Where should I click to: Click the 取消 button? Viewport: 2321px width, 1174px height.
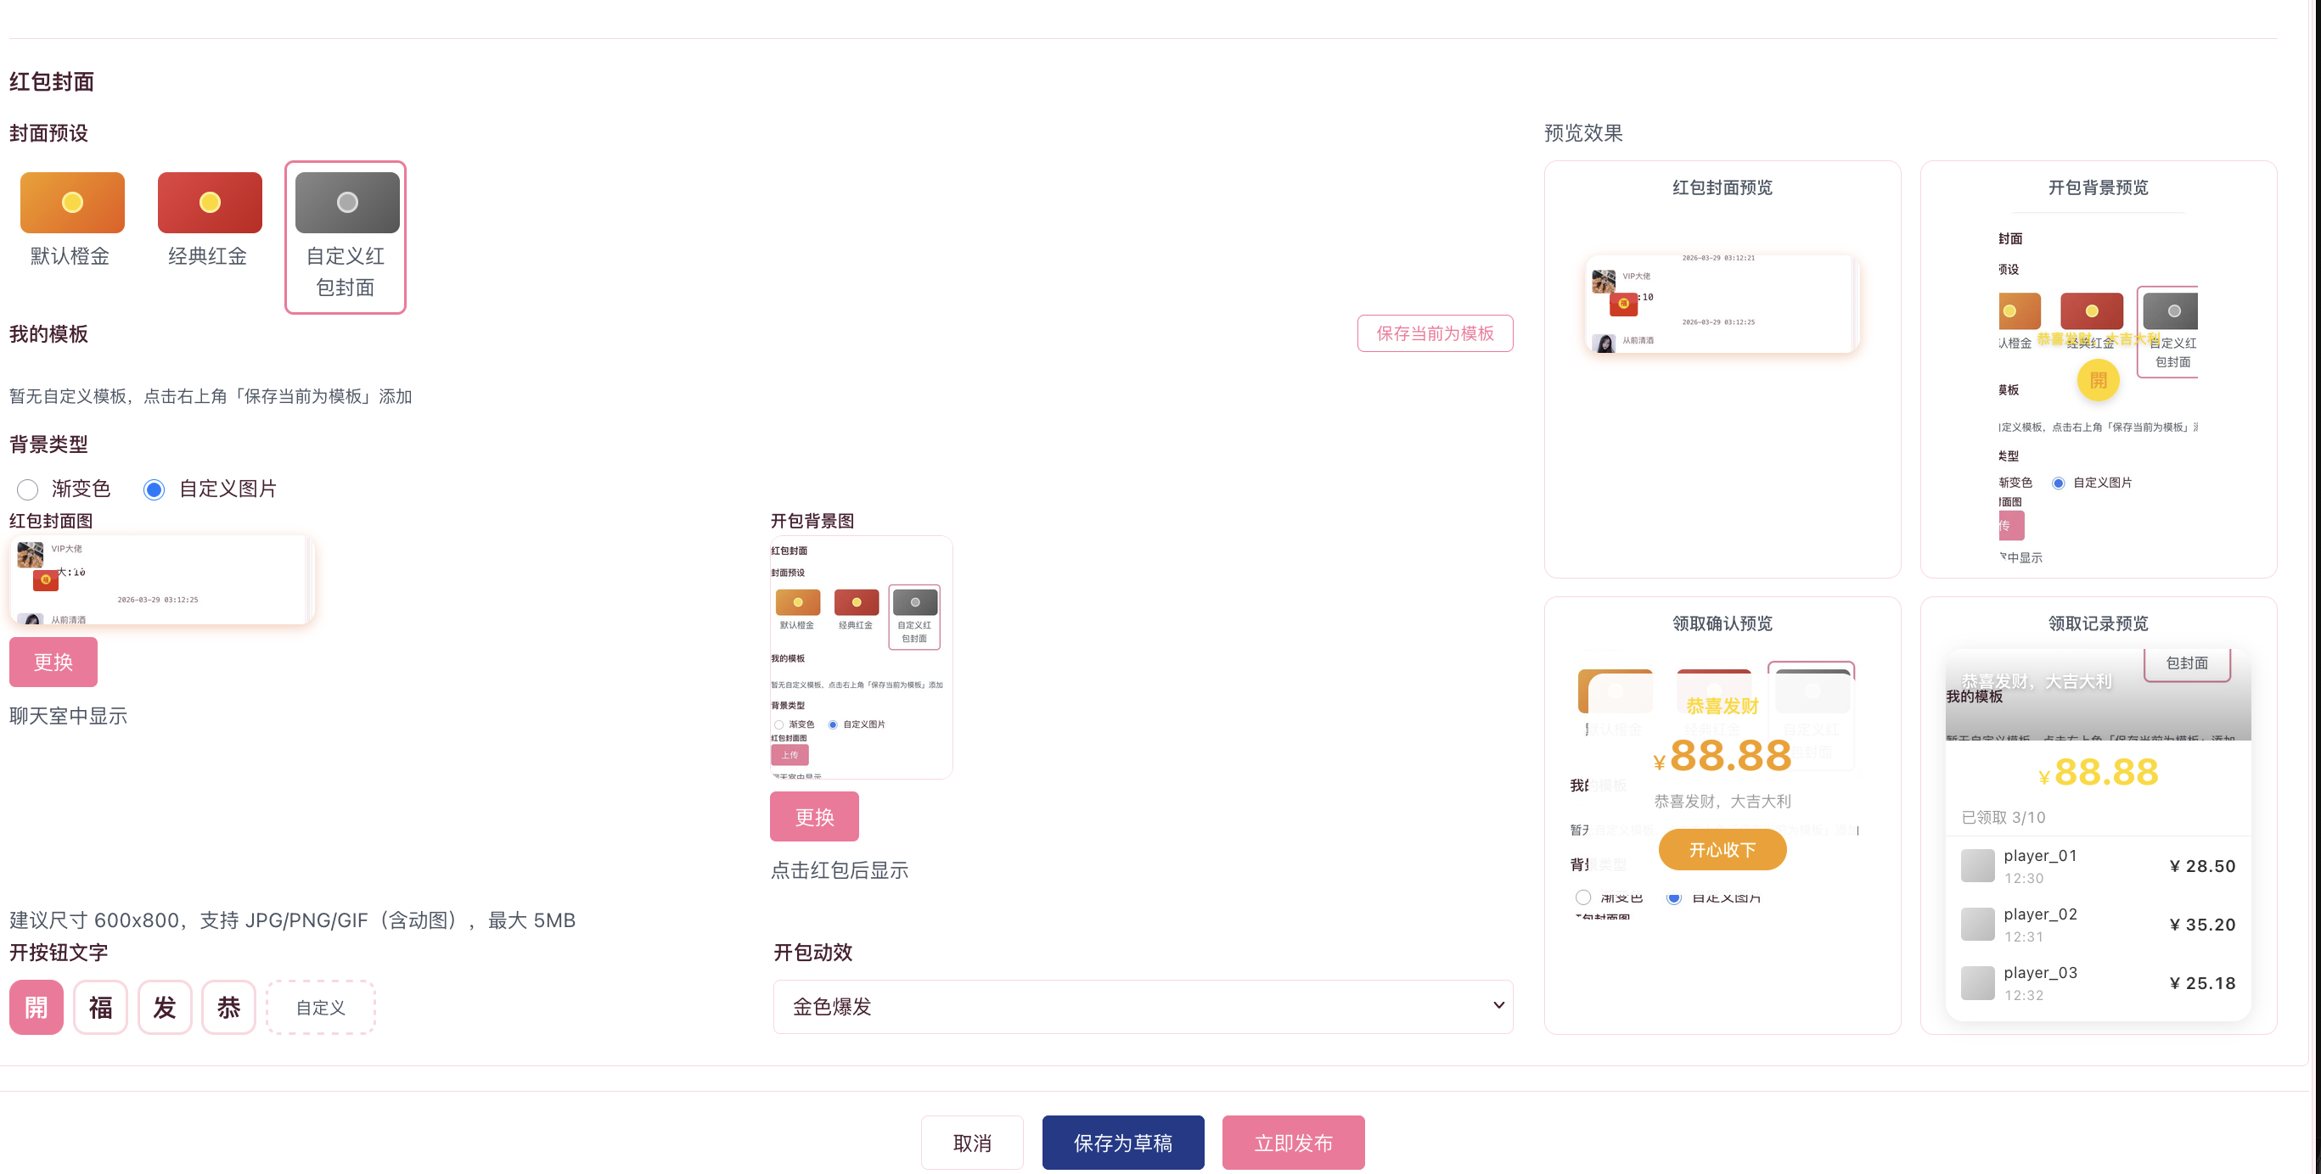point(972,1143)
